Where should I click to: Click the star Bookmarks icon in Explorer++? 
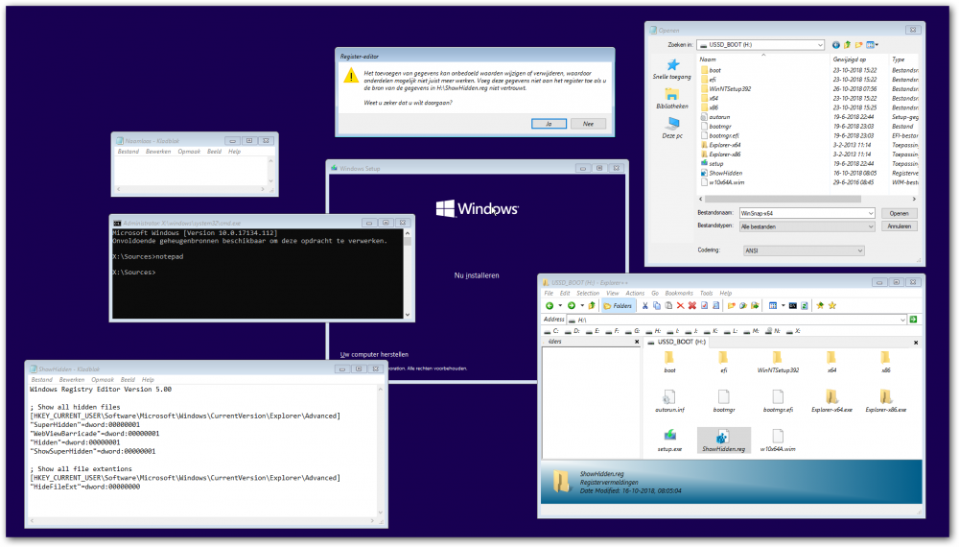tap(832, 305)
